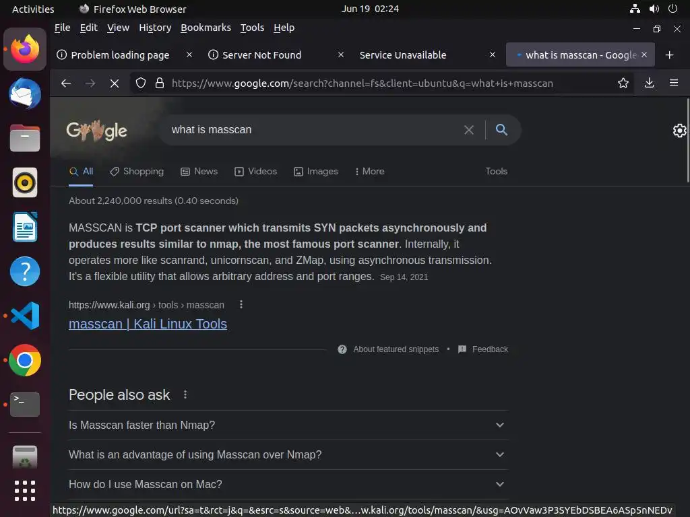This screenshot has height=517, width=690.
Task: Select the All results tab
Action: pos(81,172)
